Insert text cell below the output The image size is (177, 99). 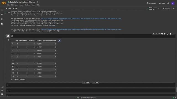pyautogui.click(x=96, y=82)
